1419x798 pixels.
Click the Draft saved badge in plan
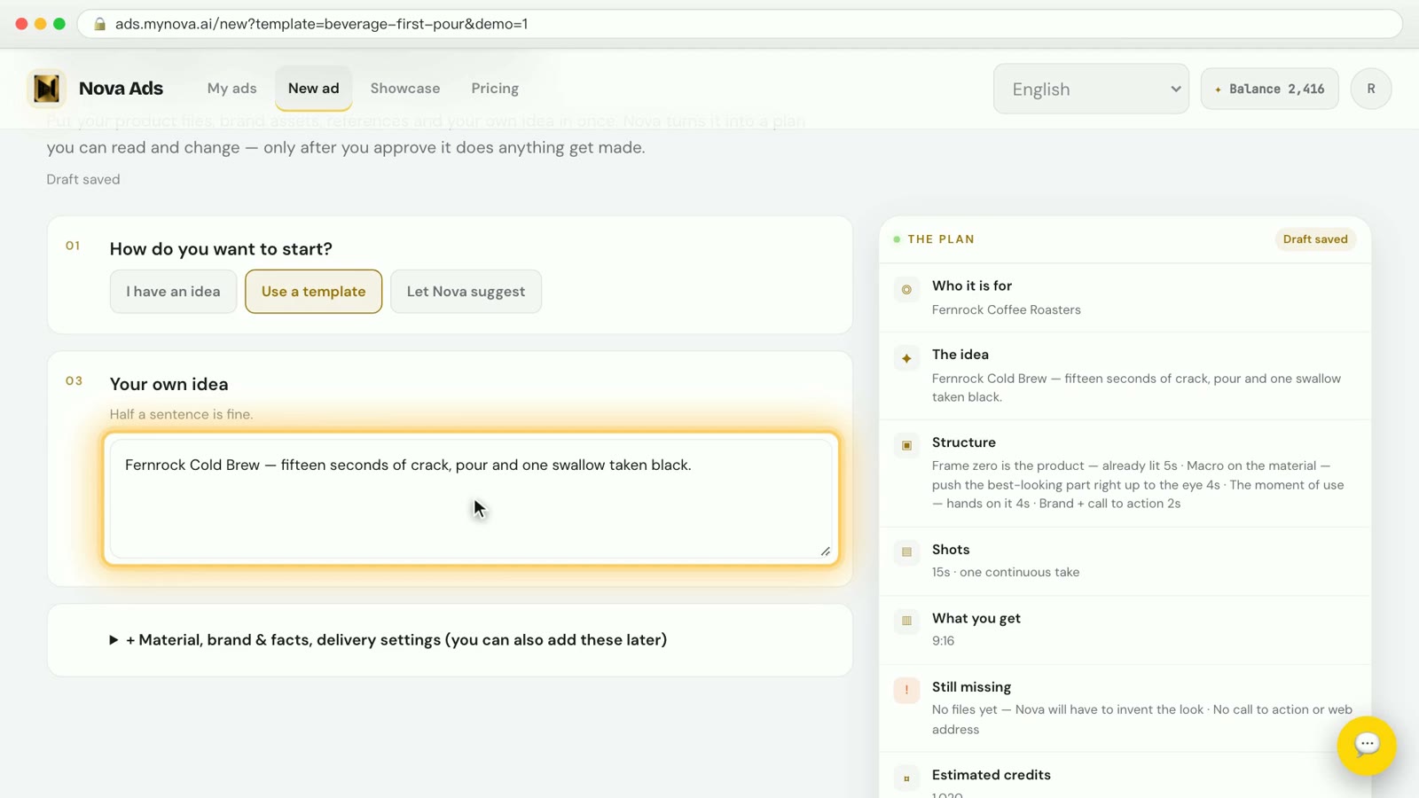[x=1315, y=239]
